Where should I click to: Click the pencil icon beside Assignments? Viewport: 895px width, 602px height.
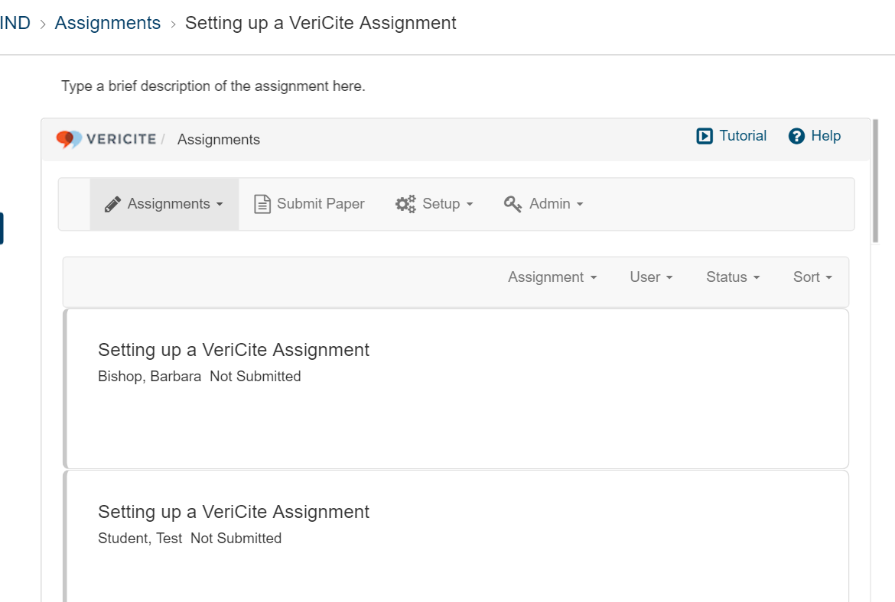point(113,204)
